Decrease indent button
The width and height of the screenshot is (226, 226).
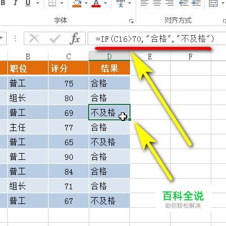[x=184, y=3]
